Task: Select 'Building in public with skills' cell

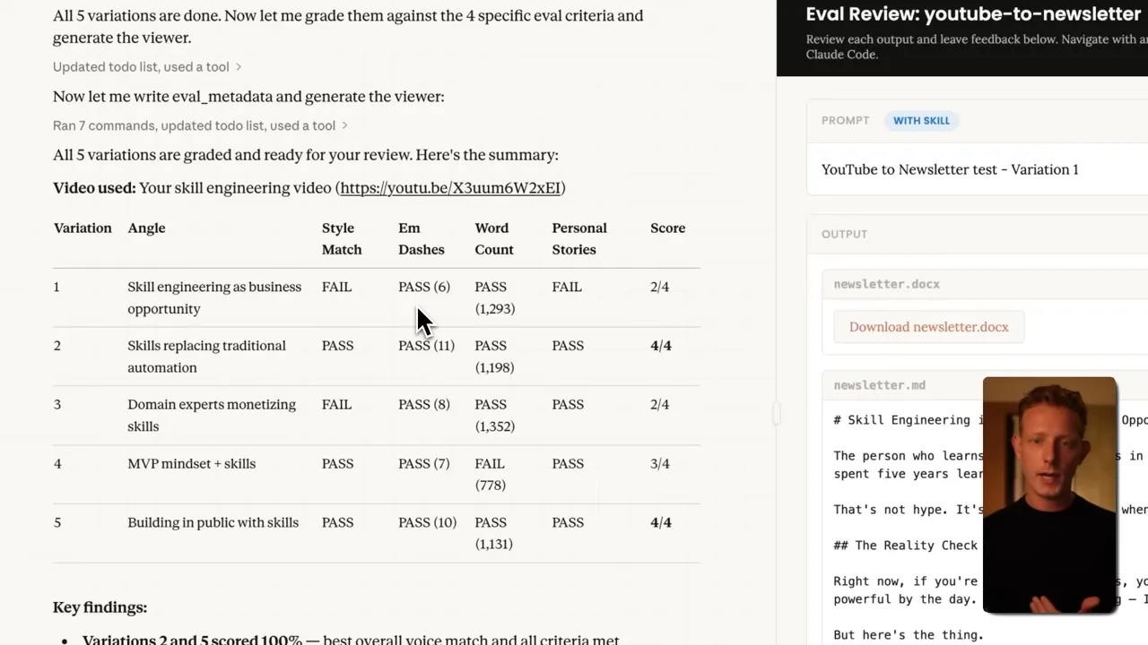Action: point(213,523)
